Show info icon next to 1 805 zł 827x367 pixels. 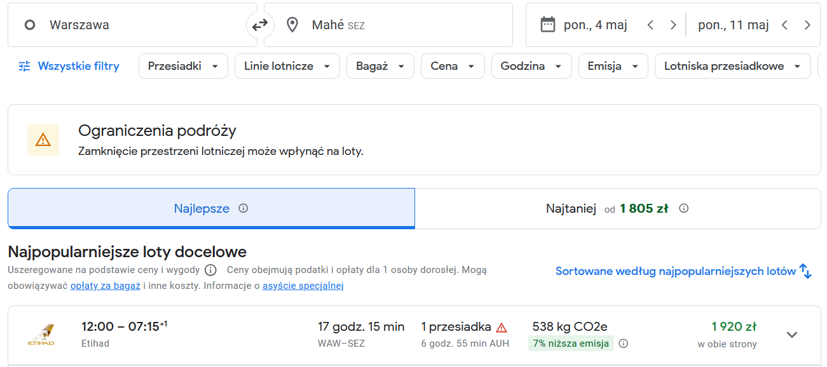684,208
